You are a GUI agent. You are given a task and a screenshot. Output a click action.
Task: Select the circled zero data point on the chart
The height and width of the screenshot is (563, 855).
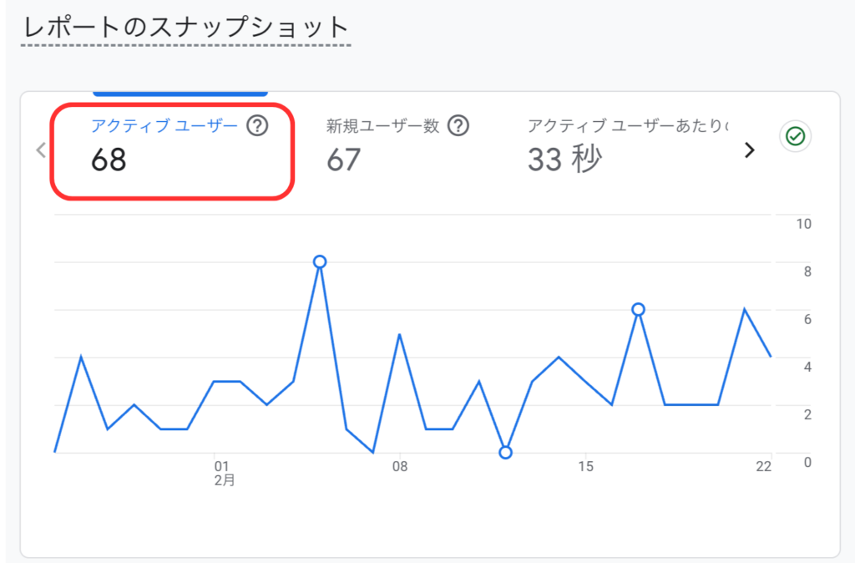505,453
